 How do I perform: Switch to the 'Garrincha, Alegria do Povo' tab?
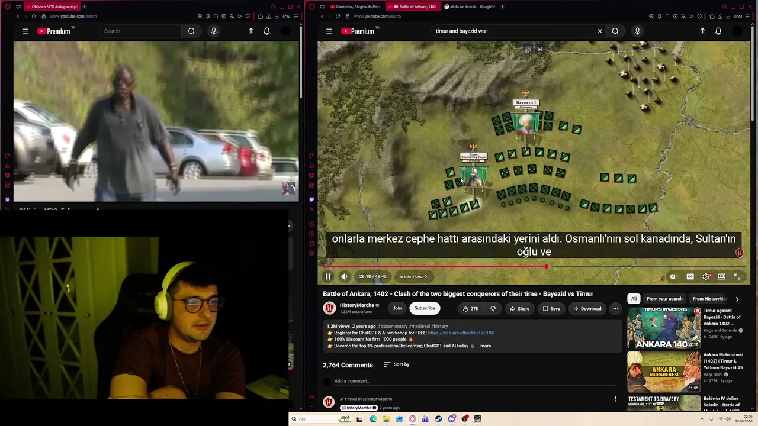[x=355, y=7]
